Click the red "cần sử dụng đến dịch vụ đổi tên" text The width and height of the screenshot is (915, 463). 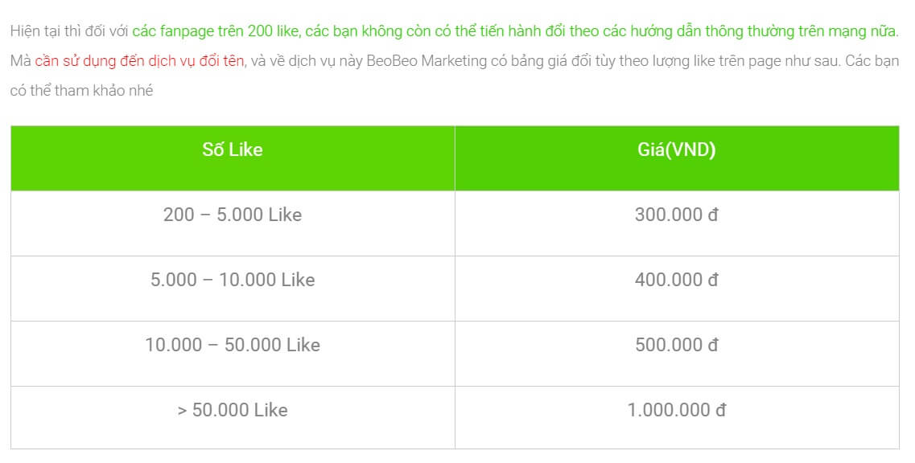point(139,61)
